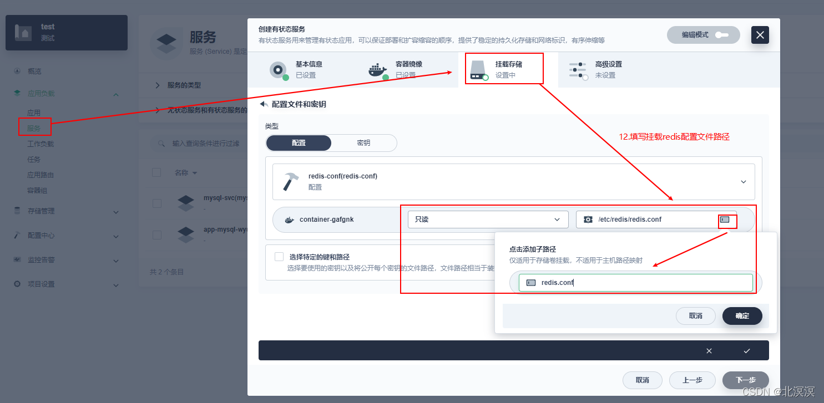This screenshot has height=403, width=824.
Task: Click the mysql-svc service icon
Action: point(186,203)
